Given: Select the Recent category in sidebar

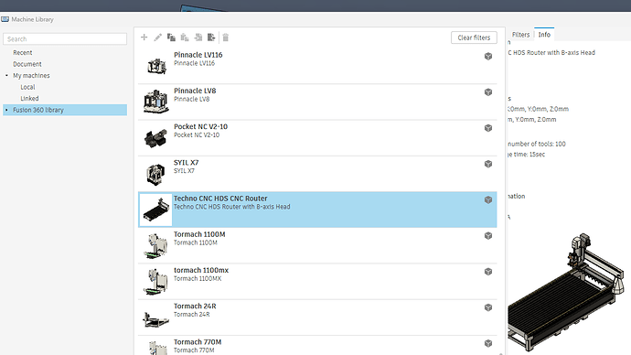Looking at the screenshot, I should pyautogui.click(x=23, y=53).
